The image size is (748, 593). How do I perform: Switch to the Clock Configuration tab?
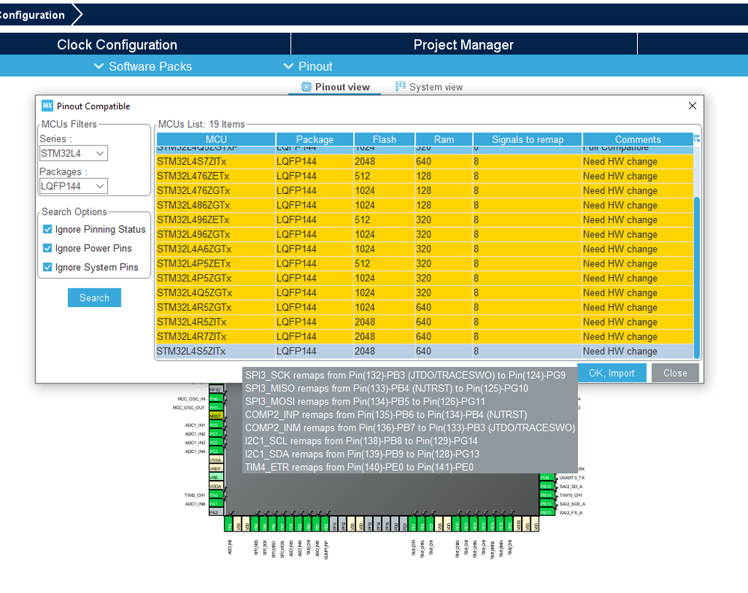coord(117,44)
